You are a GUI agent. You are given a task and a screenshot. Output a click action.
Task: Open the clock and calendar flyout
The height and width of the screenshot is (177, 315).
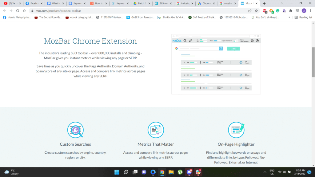tap(300, 172)
